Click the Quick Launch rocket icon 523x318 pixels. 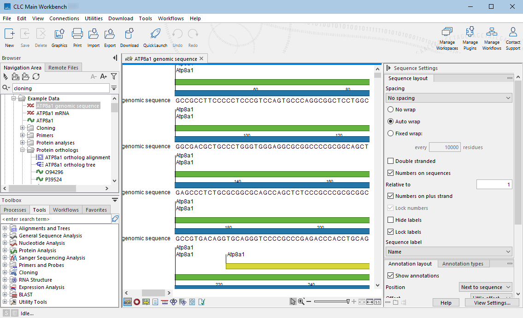point(155,35)
